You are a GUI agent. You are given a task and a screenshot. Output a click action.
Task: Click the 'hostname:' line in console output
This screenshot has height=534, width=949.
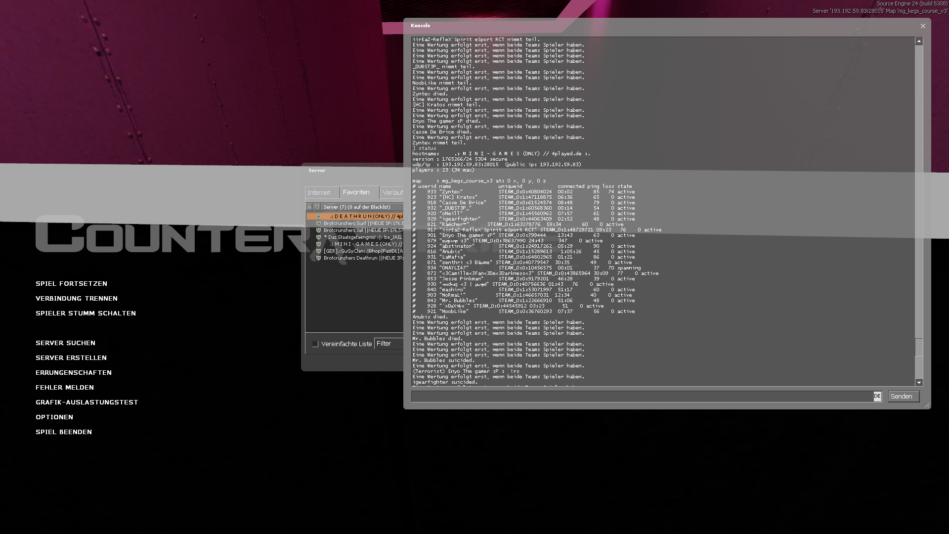(501, 154)
